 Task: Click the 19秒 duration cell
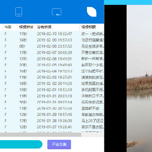23,90
